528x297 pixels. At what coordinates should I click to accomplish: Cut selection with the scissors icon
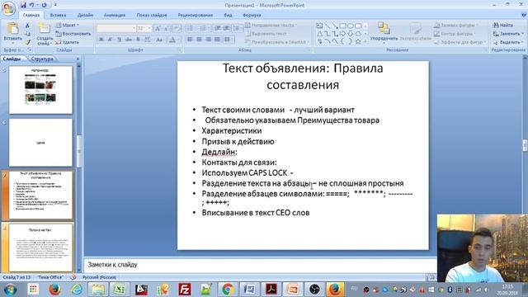coord(27,26)
